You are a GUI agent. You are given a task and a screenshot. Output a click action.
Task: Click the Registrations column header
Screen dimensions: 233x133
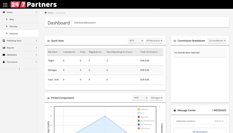95,52
